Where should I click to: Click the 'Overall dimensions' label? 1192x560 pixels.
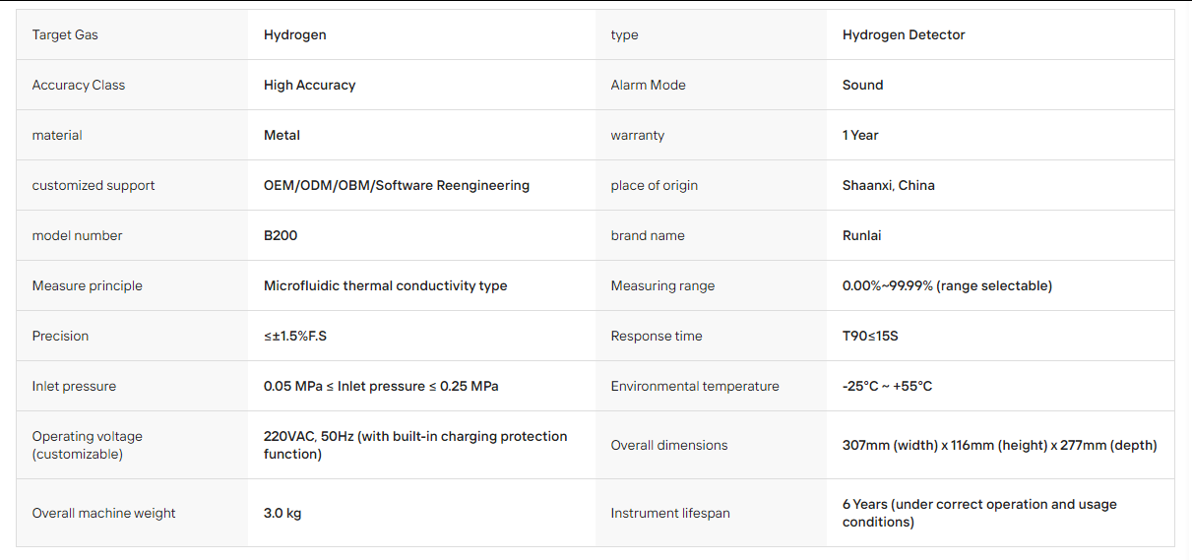pos(669,445)
